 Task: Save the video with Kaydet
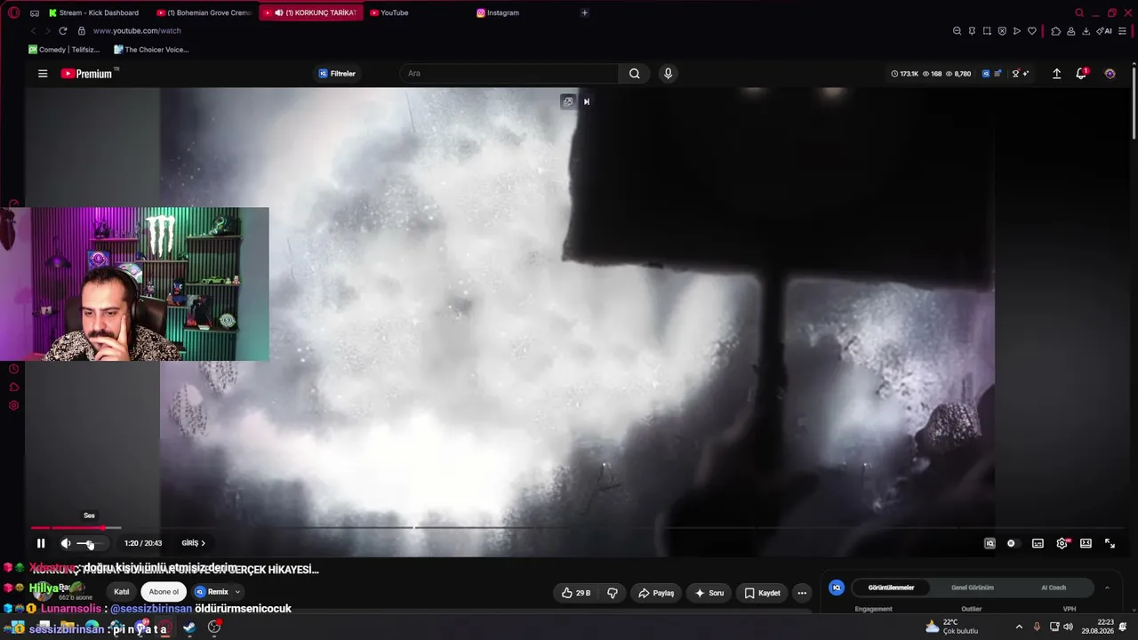(763, 593)
